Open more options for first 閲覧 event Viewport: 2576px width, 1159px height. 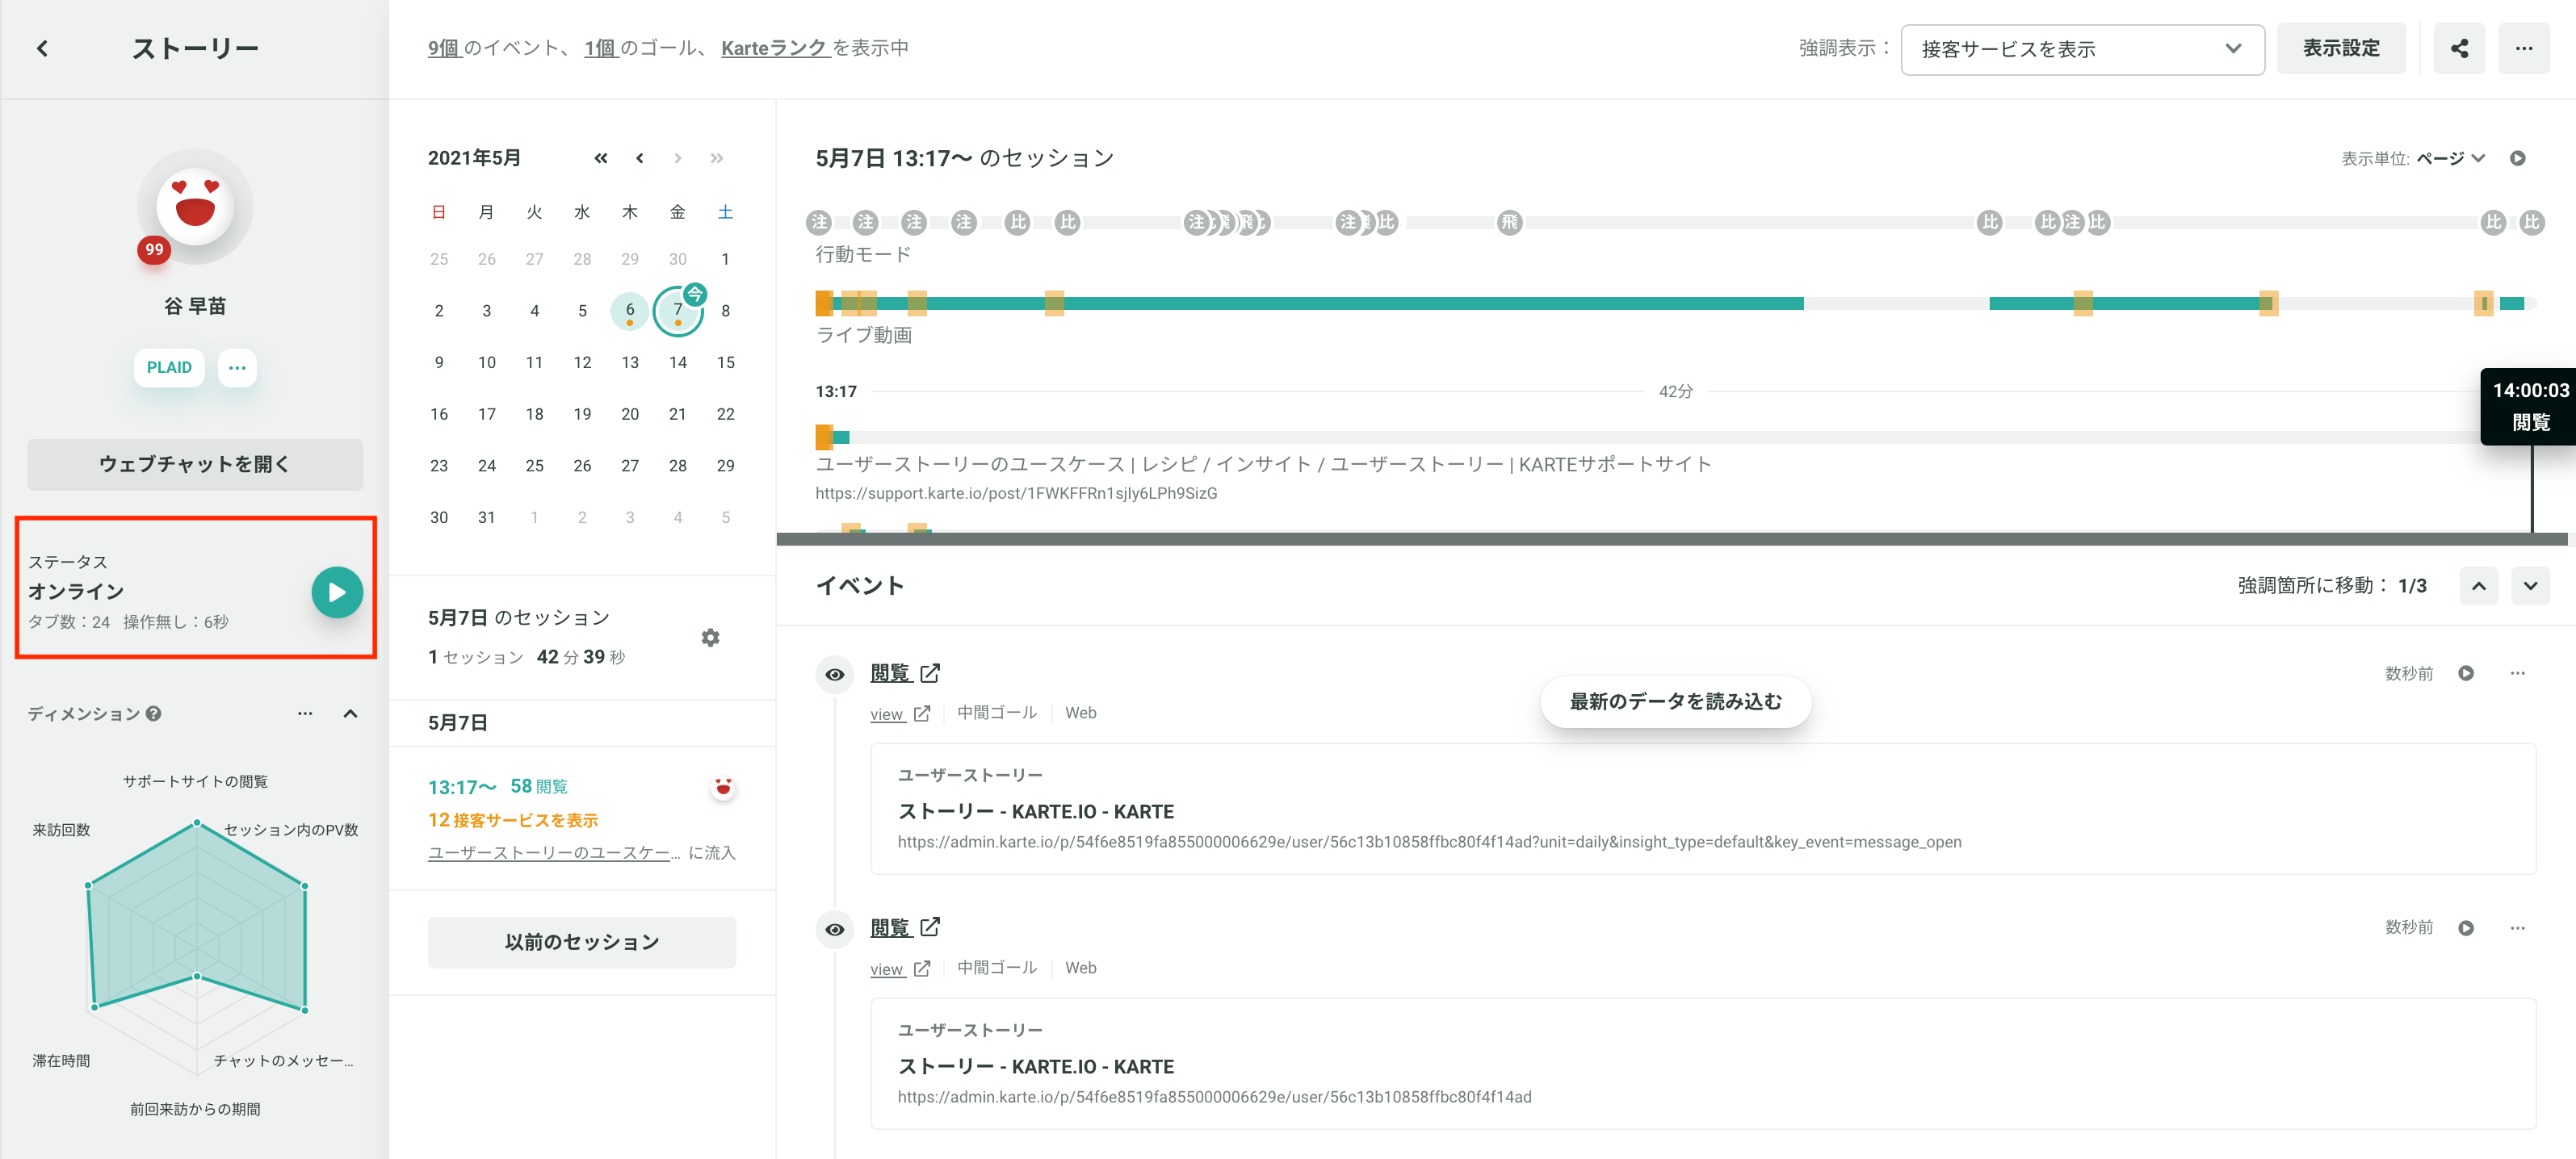(2518, 673)
